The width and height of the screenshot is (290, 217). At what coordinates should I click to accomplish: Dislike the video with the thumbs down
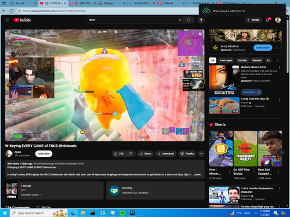coord(130,154)
